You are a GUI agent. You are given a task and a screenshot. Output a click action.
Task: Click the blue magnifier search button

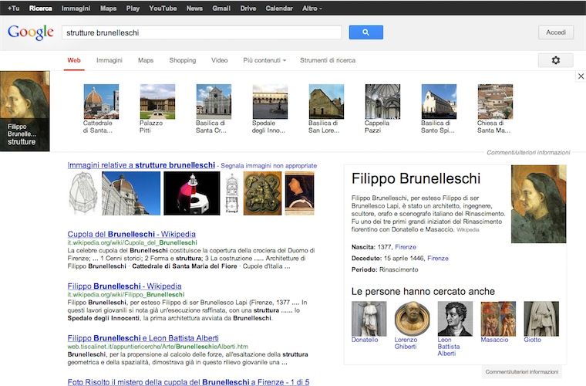click(366, 32)
